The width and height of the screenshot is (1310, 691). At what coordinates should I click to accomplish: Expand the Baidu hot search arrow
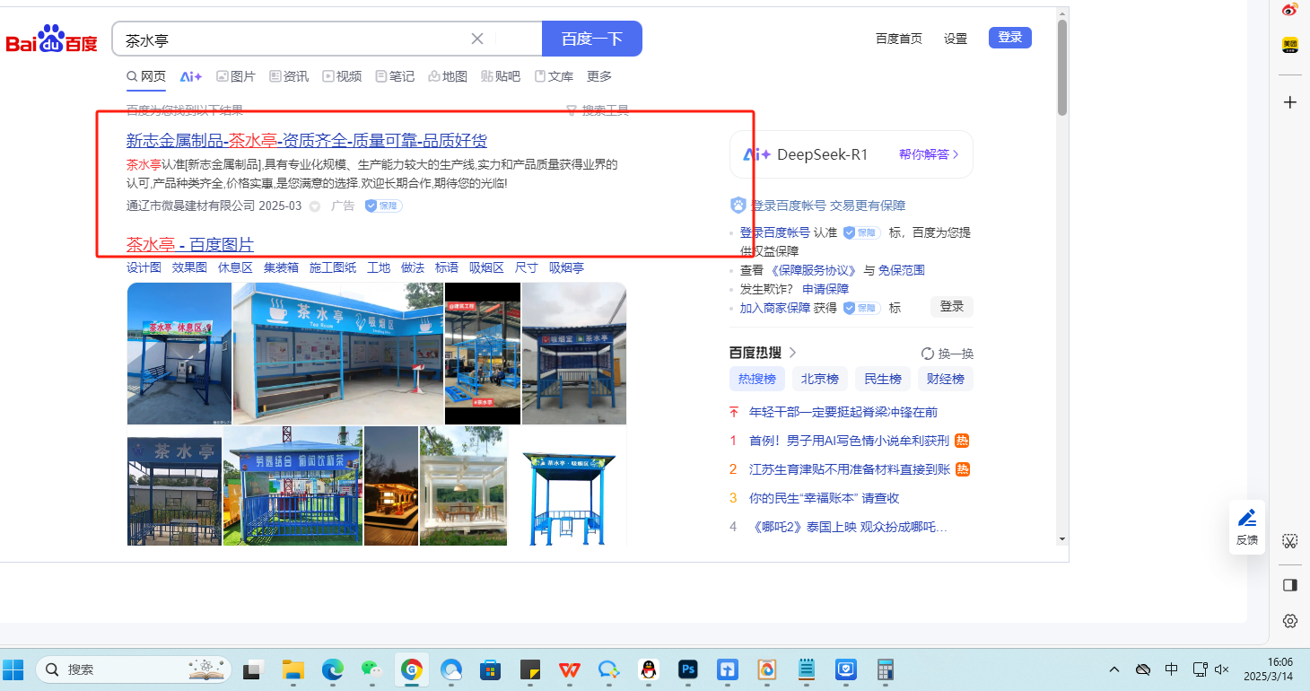click(793, 353)
